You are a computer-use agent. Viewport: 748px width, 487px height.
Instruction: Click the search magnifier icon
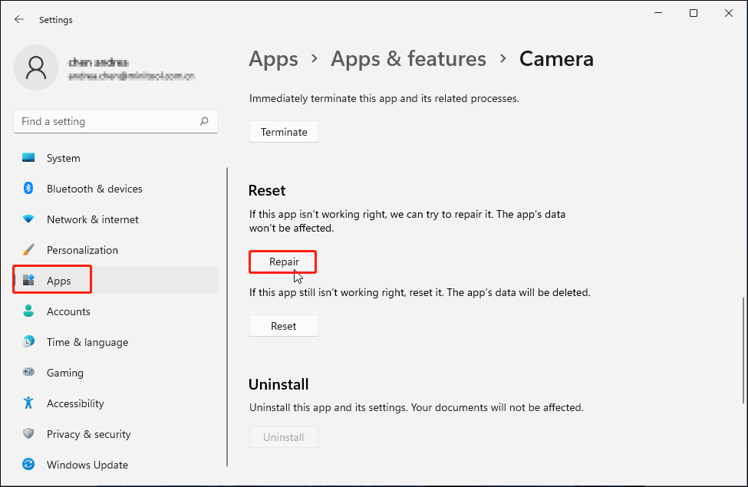[x=204, y=121]
